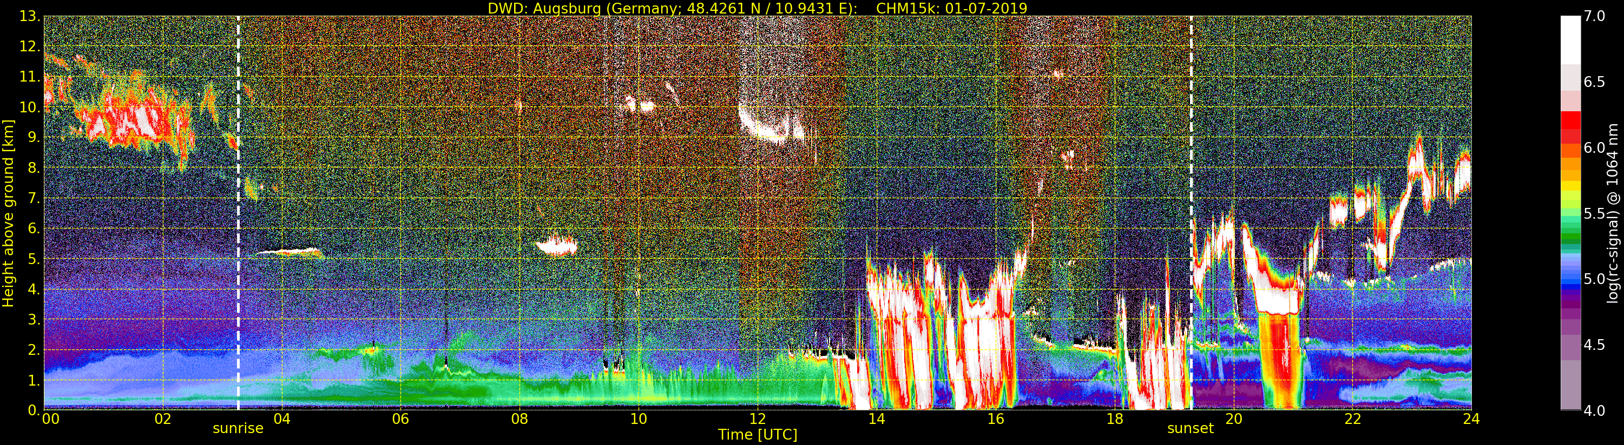Image resolution: width=1624 pixels, height=445 pixels.
Task: Click the x-axis tick label '12'
Action: (x=758, y=419)
